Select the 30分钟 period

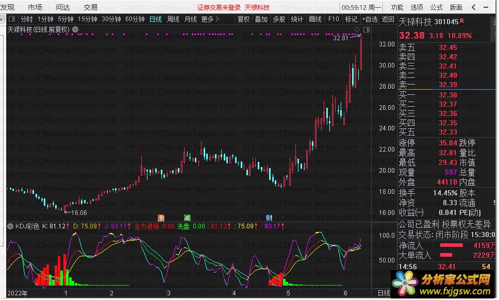click(111, 19)
